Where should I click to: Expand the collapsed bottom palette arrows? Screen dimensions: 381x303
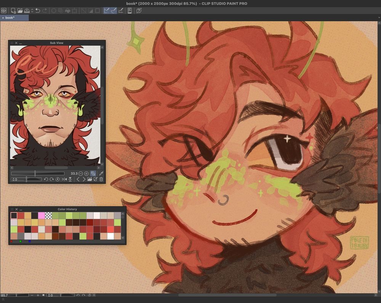click(3, 300)
